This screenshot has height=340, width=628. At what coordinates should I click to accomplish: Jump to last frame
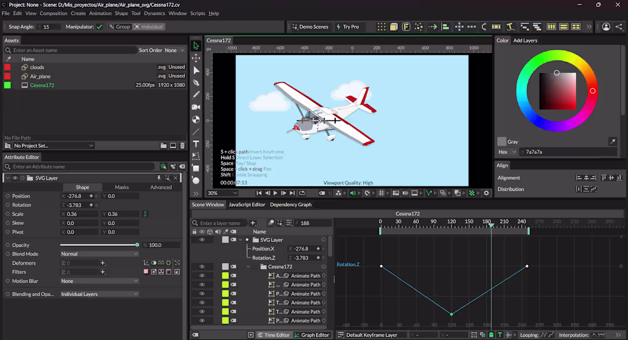292,193
